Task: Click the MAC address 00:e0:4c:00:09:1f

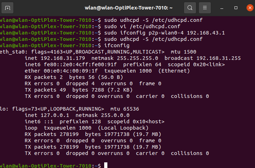Action: click(x=71, y=71)
